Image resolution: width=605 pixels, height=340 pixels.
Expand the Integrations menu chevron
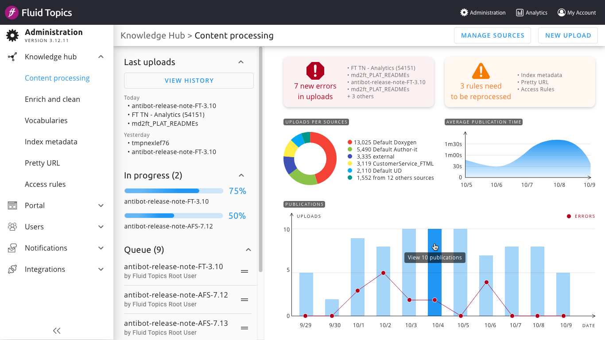coord(101,269)
